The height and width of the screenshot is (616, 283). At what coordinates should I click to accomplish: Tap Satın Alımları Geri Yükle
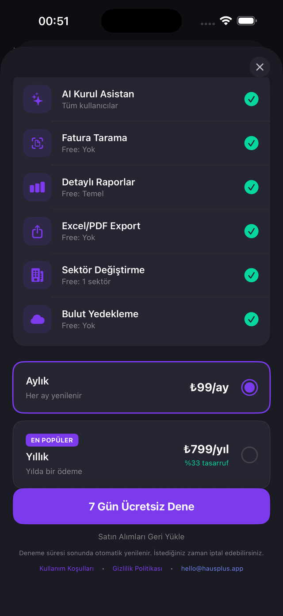click(x=141, y=537)
